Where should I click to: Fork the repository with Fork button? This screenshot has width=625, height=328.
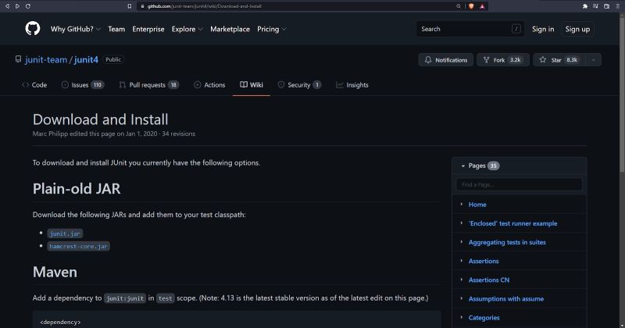point(503,60)
